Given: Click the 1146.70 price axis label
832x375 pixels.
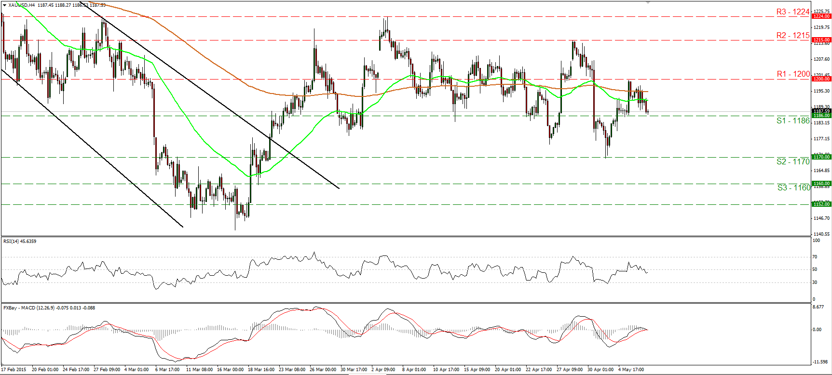Looking at the screenshot, I should (822, 218).
